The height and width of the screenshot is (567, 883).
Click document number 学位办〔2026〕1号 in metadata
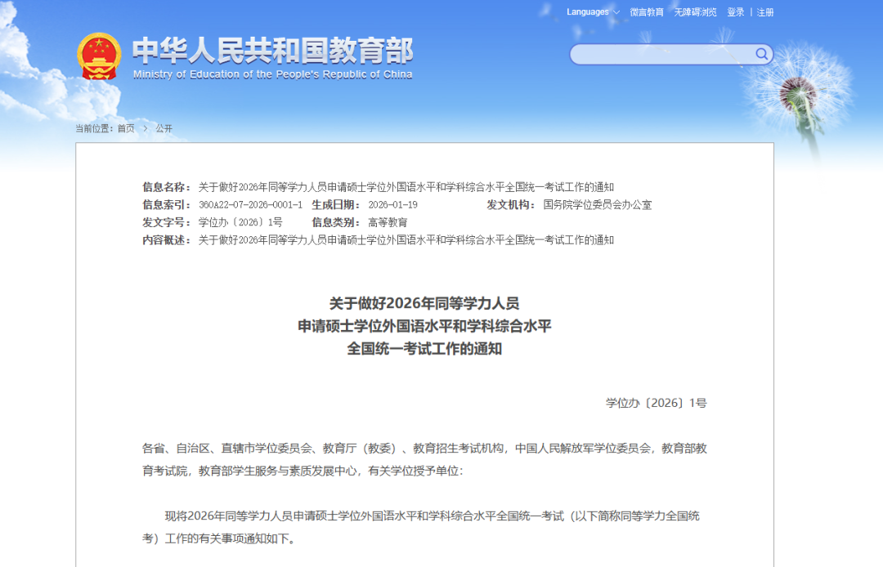click(x=240, y=222)
